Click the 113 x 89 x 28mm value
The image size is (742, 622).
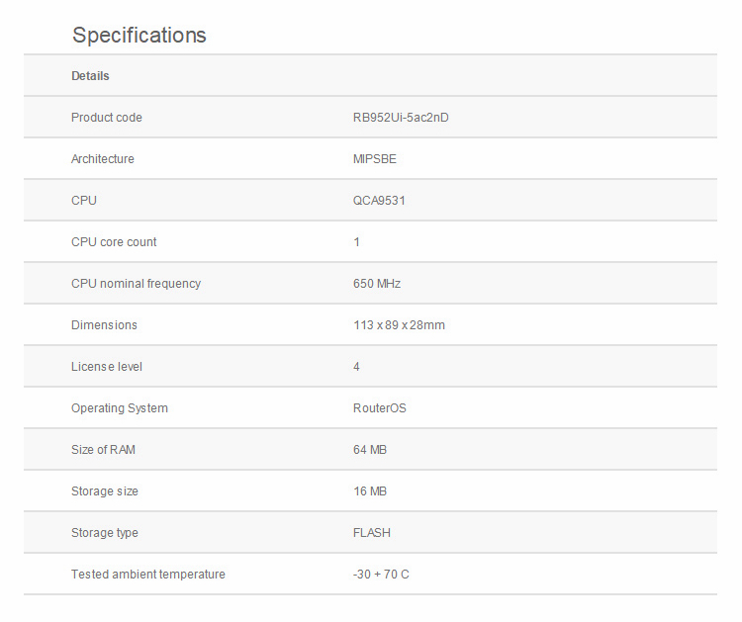(399, 325)
